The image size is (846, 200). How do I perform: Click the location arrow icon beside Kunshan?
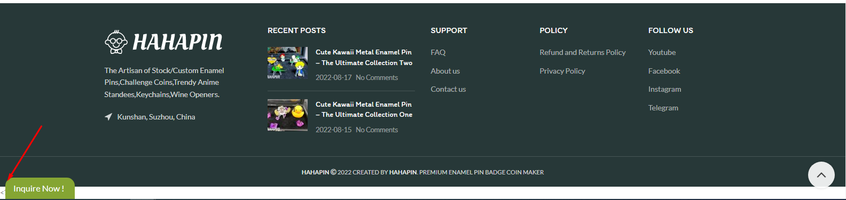point(108,117)
